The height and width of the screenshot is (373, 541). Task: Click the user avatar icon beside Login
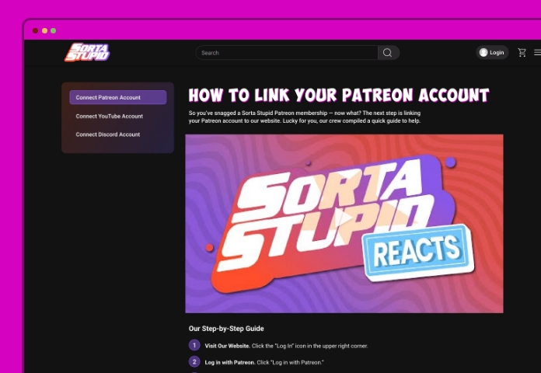(x=483, y=53)
